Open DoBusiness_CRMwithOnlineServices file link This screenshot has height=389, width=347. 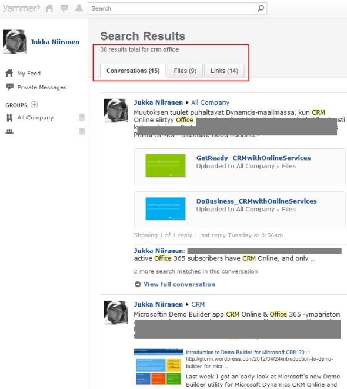pyautogui.click(x=256, y=201)
